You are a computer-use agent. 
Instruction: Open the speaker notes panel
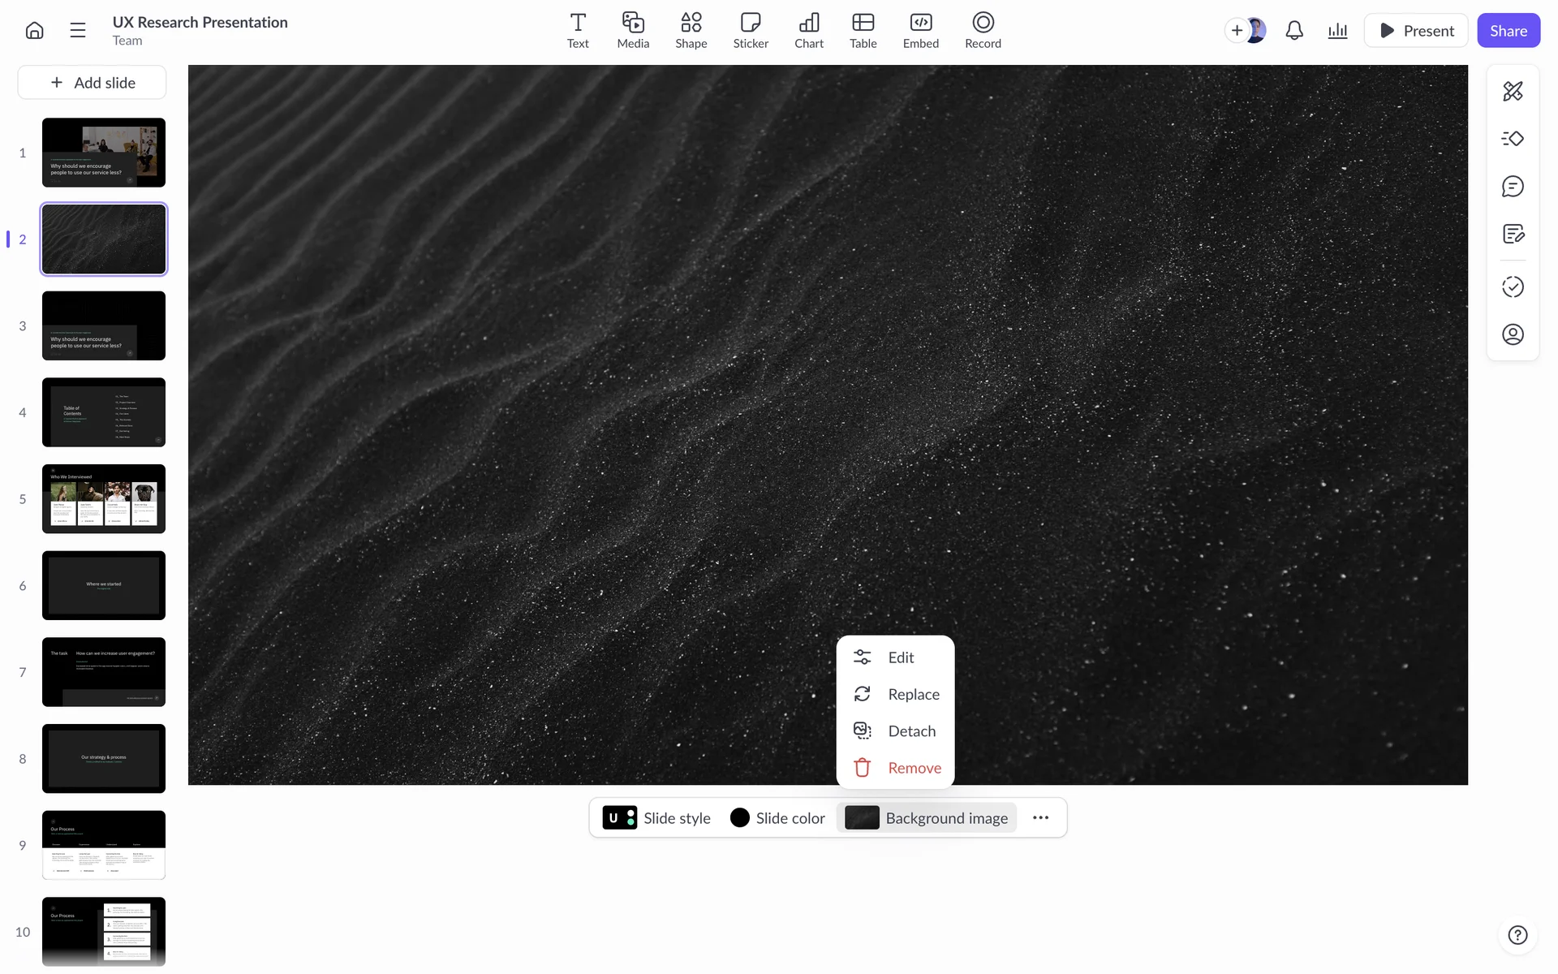(1513, 235)
